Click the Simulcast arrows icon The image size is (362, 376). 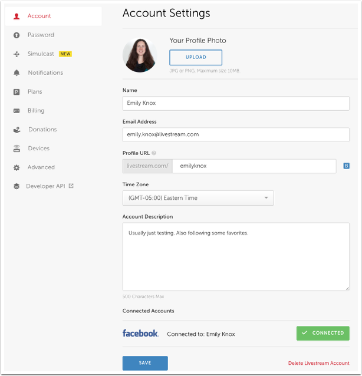pyautogui.click(x=17, y=54)
